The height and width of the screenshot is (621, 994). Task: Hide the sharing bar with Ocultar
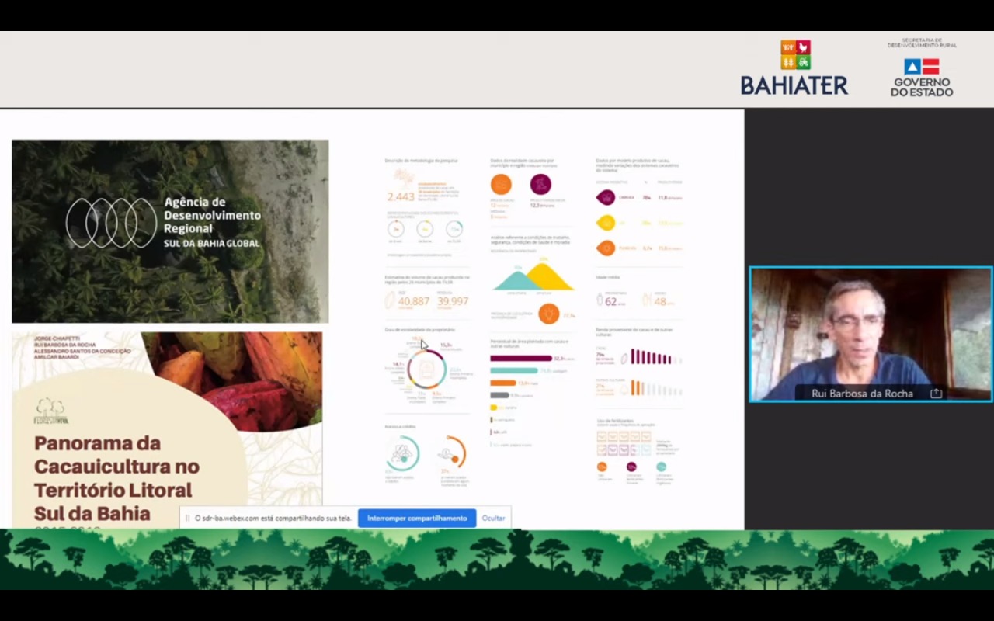493,518
